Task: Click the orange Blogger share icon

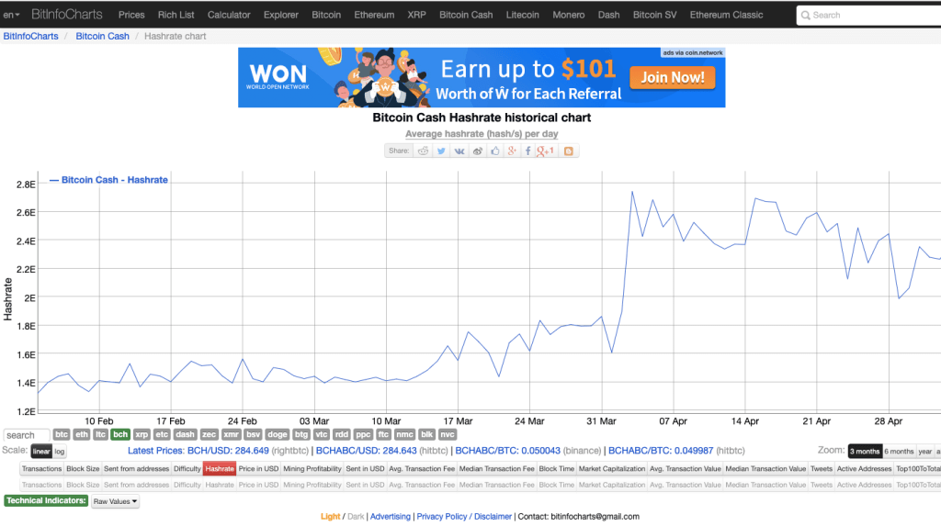Action: click(x=569, y=151)
